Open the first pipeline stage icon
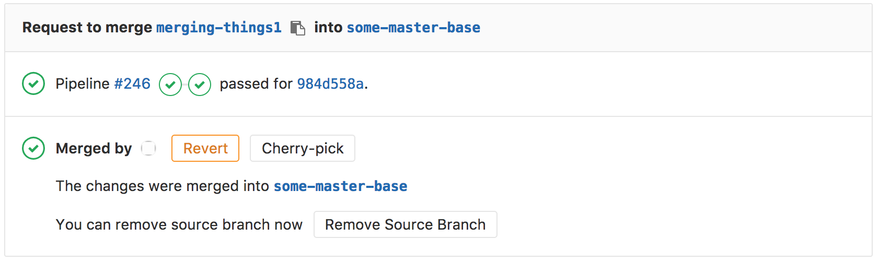The height and width of the screenshot is (262, 879). point(170,84)
